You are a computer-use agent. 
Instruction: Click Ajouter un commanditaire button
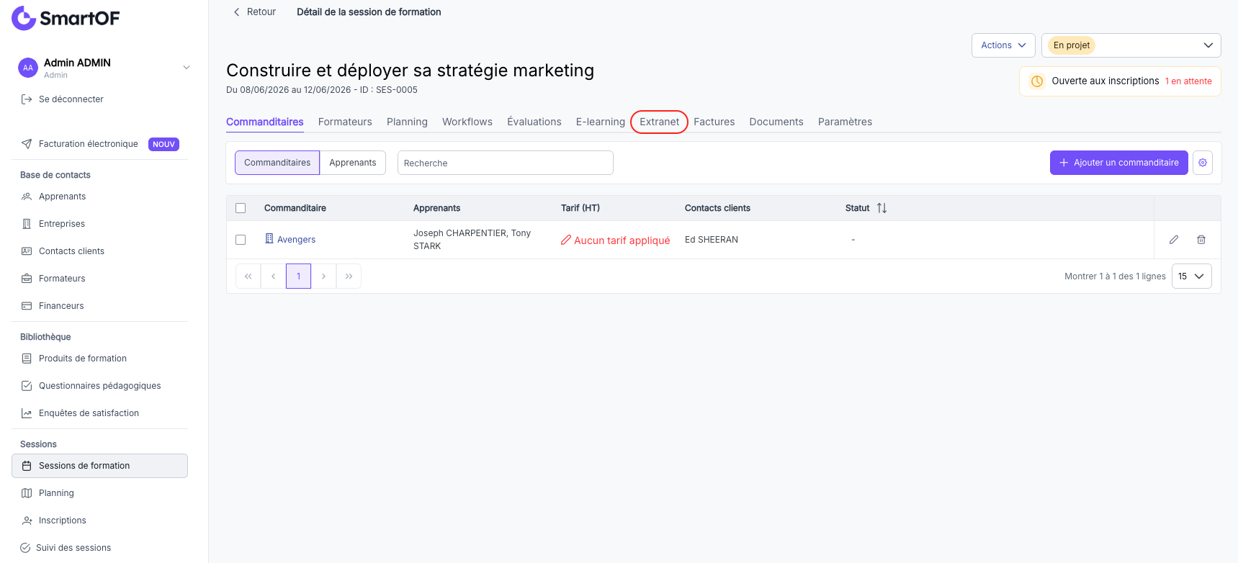(x=1119, y=163)
